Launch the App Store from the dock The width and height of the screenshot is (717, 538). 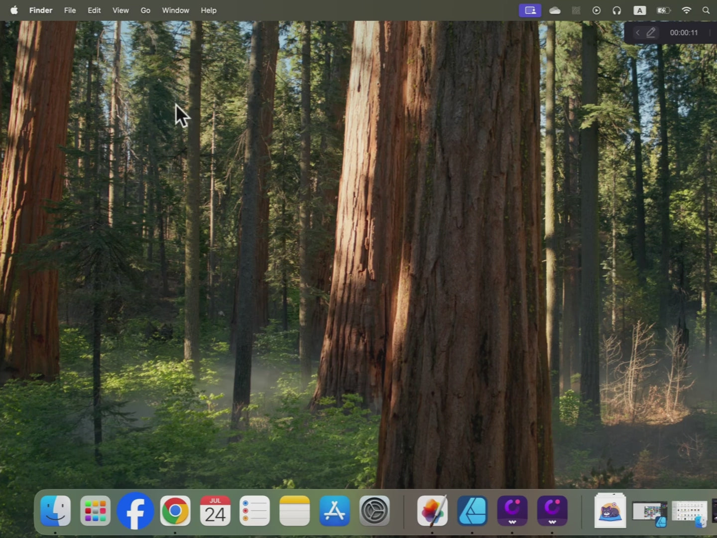tap(334, 511)
